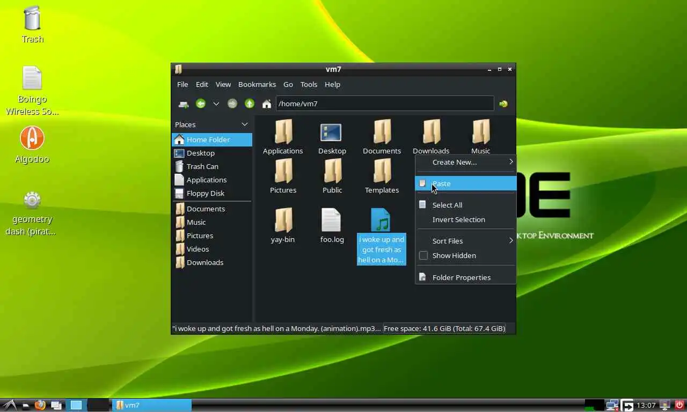Select the Applications folder in file view
The height and width of the screenshot is (412, 687).
click(x=283, y=137)
